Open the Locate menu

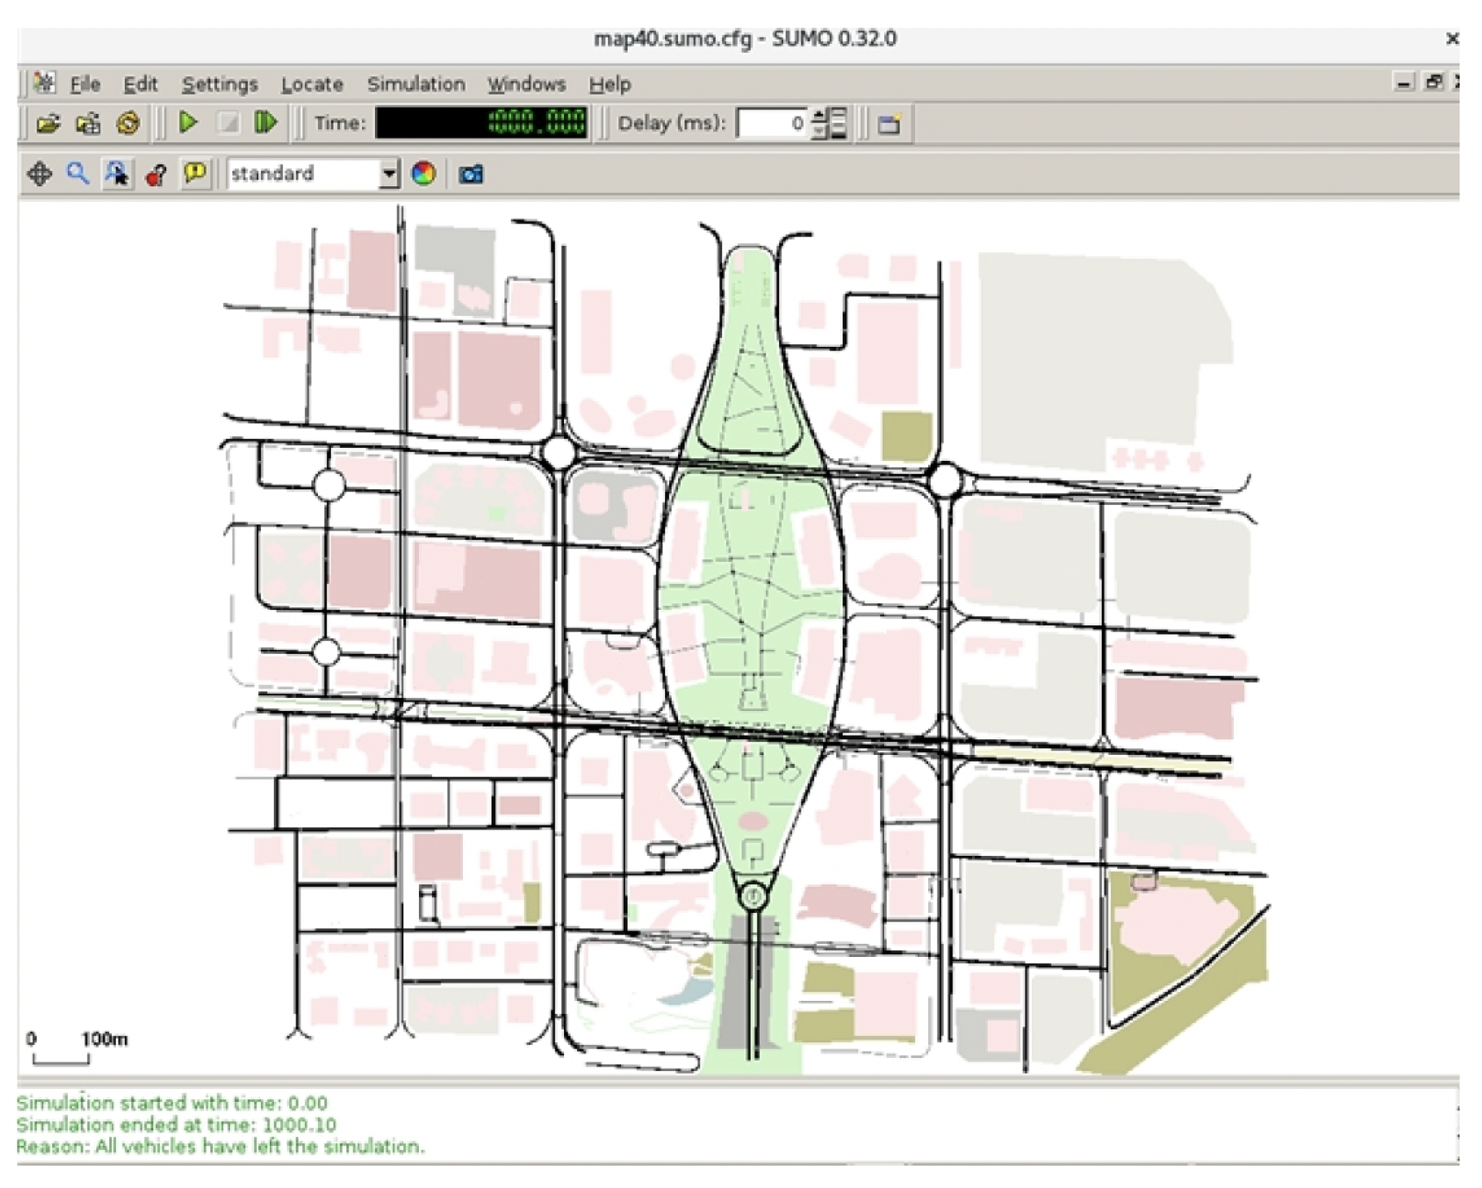click(311, 85)
